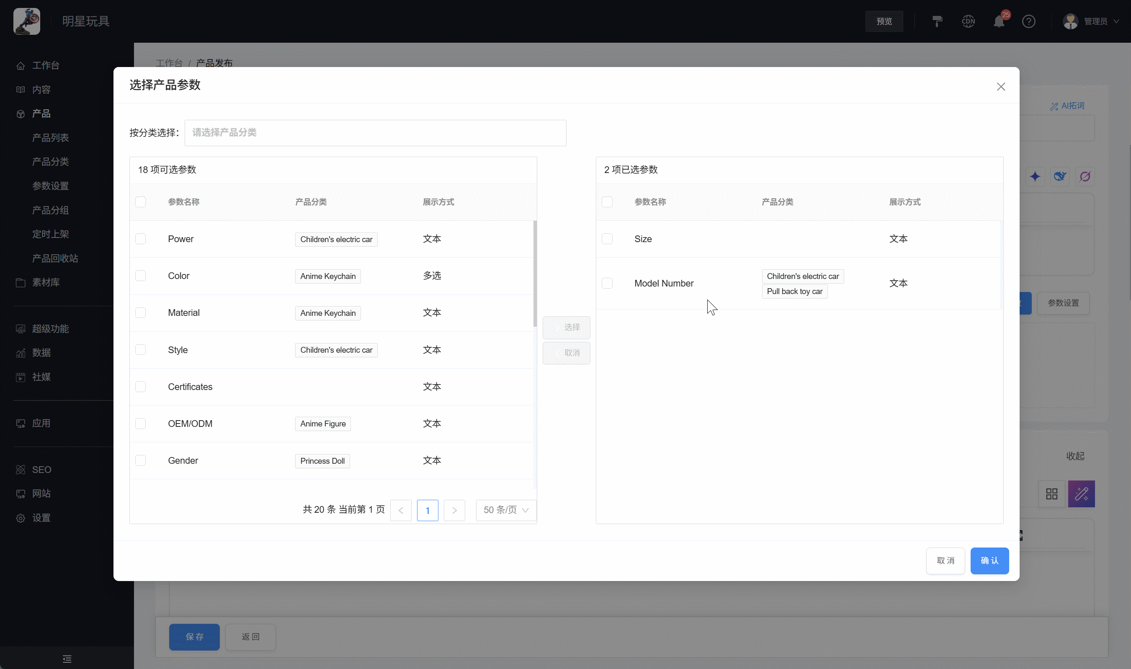Click the notification bell icon

point(999,21)
